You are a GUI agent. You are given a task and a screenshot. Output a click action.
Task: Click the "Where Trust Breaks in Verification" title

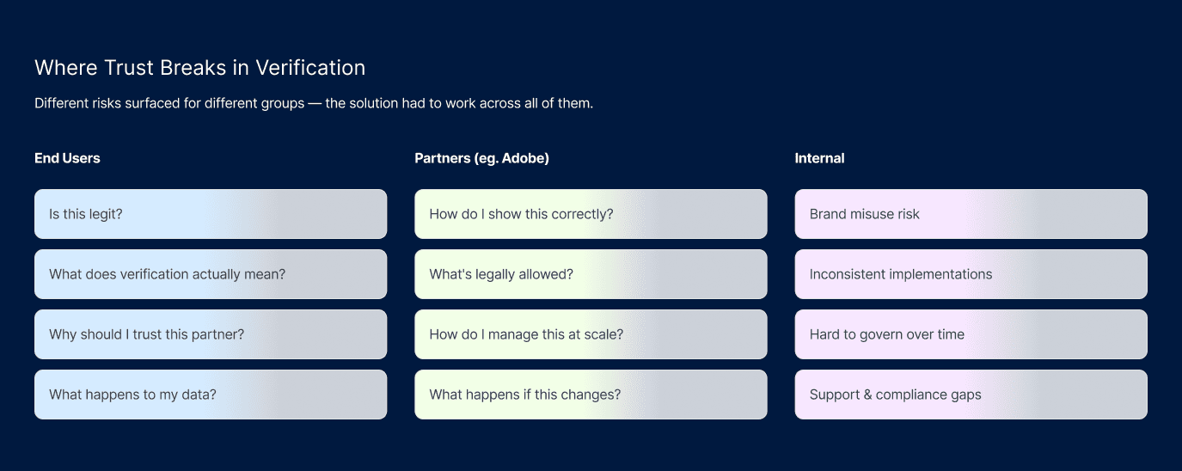(x=199, y=68)
